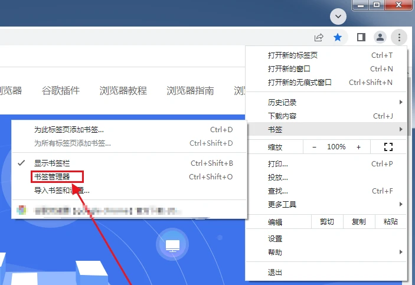This screenshot has height=285, width=415.
Task: Open 打开新的无痕式窗口
Action: pyautogui.click(x=326, y=82)
